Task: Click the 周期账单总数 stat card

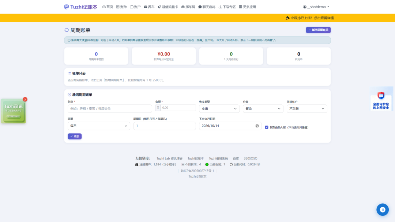Action: coord(96,56)
